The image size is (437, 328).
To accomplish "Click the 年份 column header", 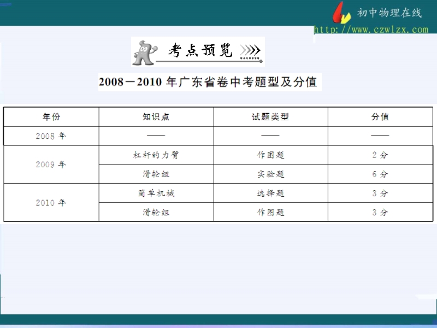I will 51,117.
